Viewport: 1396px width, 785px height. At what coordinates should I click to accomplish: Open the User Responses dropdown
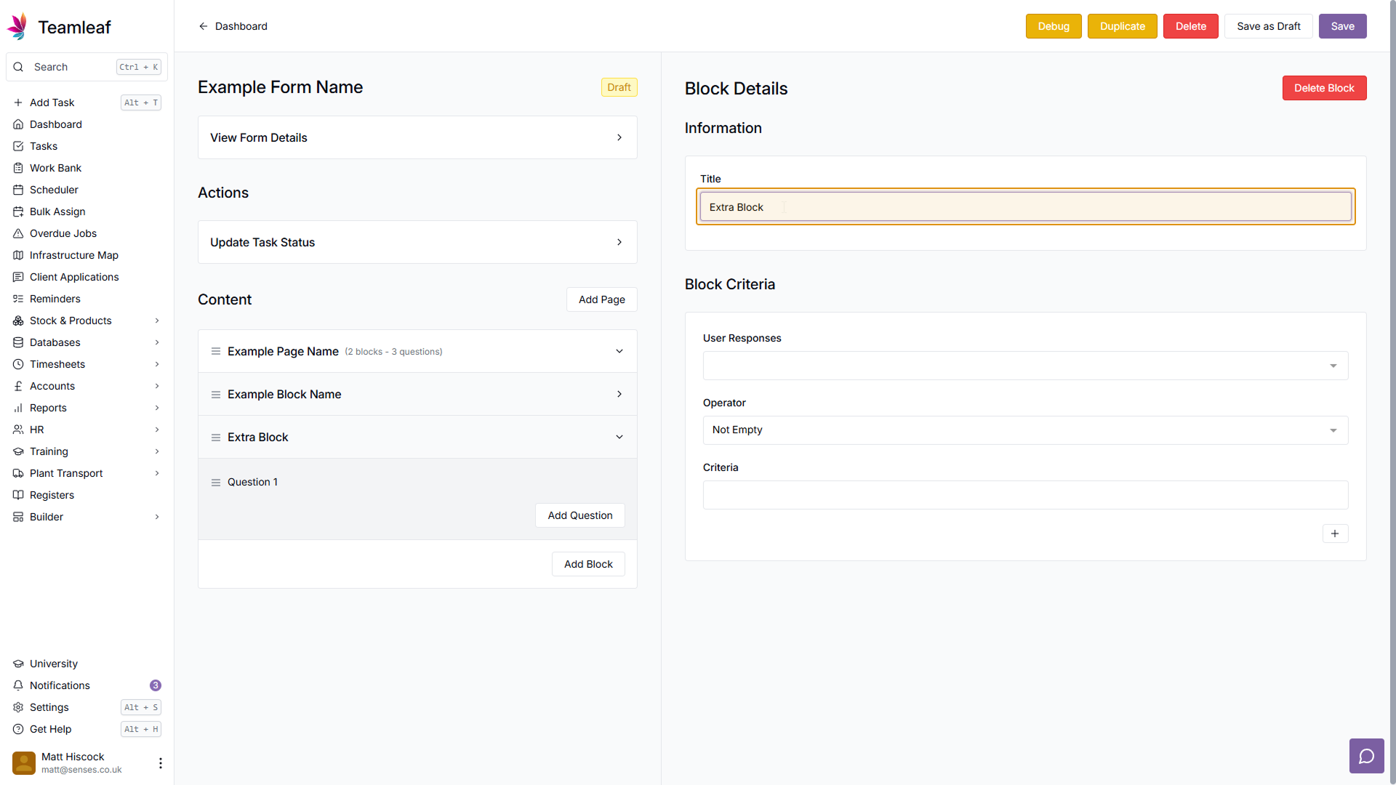click(x=1024, y=366)
